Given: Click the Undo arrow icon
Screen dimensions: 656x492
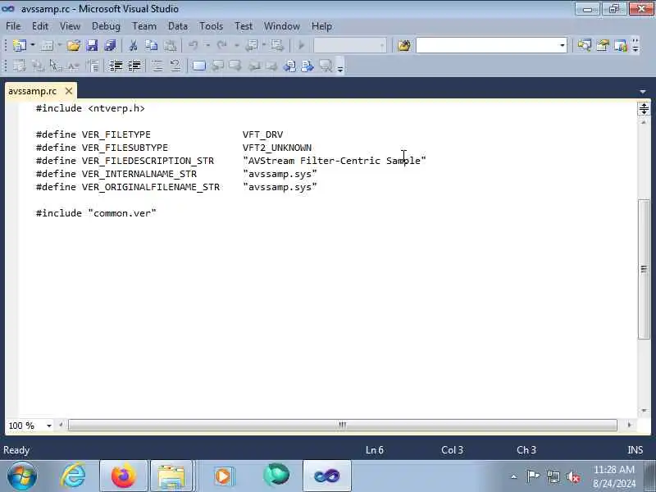Looking at the screenshot, I should point(193,45).
